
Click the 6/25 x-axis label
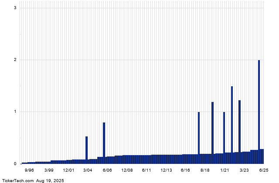click(x=264, y=170)
